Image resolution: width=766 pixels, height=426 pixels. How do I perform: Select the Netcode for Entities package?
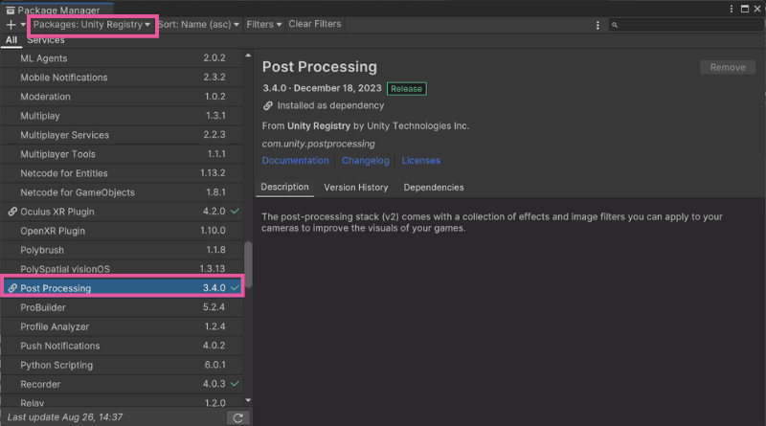tap(123, 173)
